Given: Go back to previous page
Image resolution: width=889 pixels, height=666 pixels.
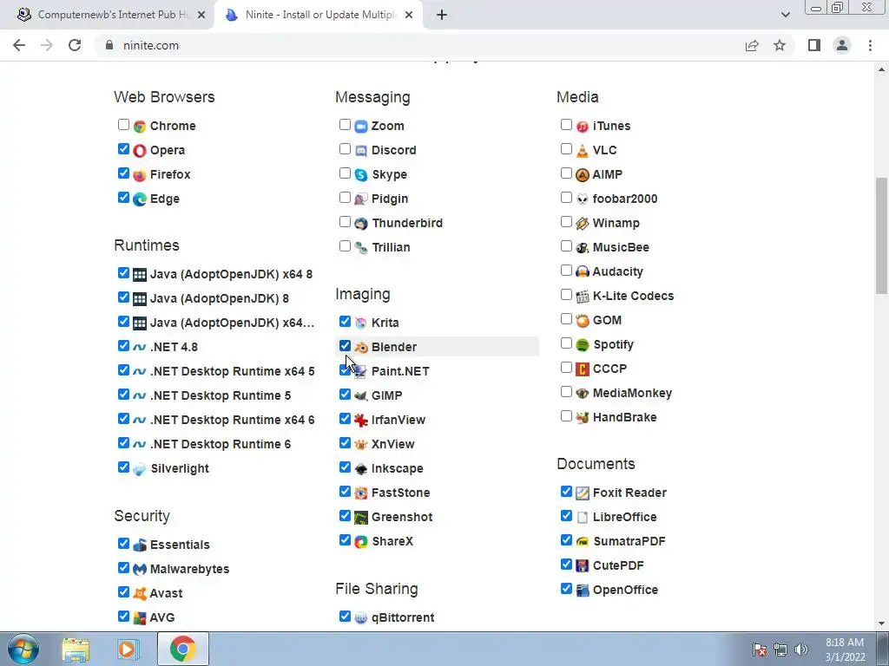Looking at the screenshot, I should [x=19, y=45].
